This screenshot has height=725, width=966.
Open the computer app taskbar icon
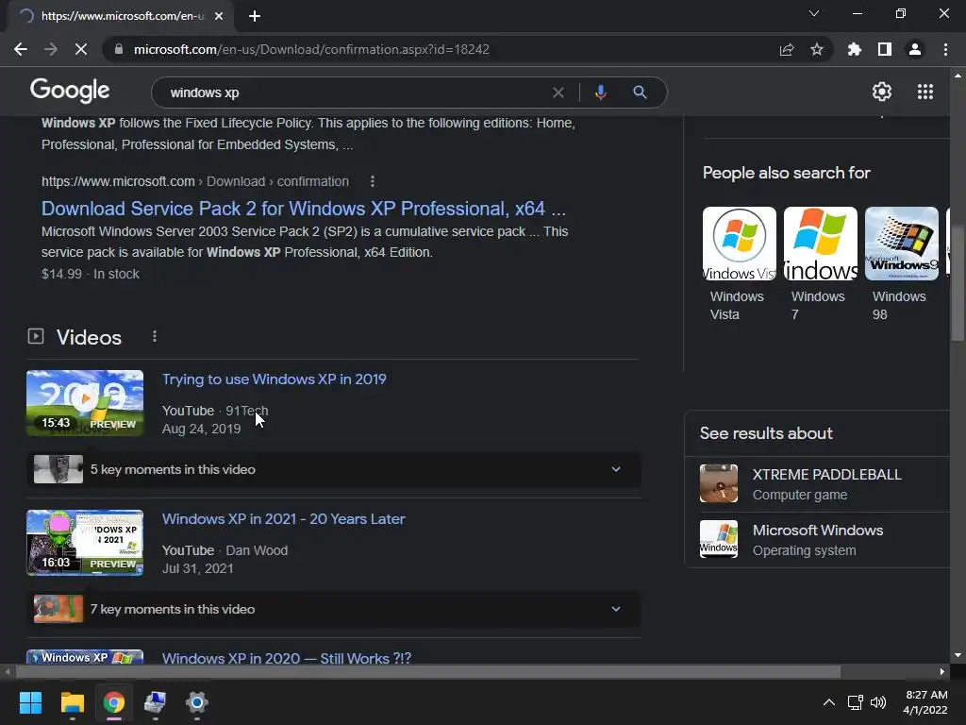[156, 702]
